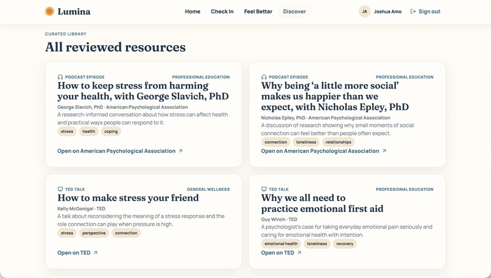Click Professional Education label on Guy Winch card
Screen dimensions: 491x278
tap(404, 190)
